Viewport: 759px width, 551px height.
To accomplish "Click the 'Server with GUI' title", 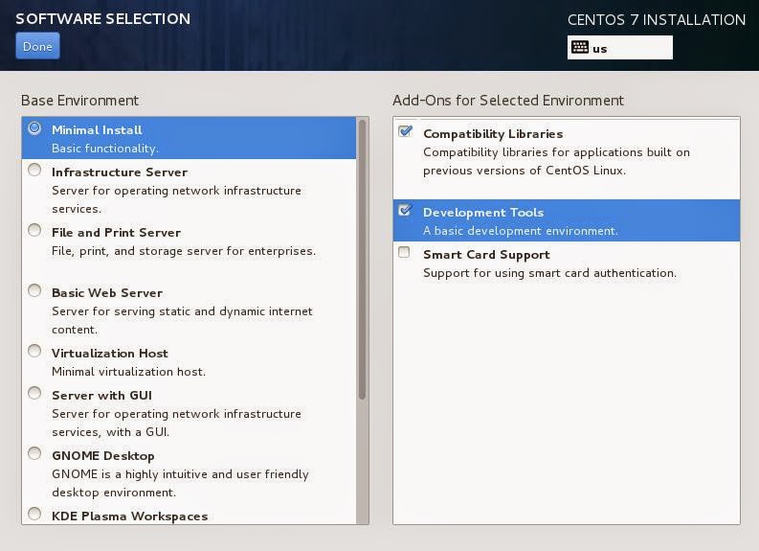I will click(101, 396).
